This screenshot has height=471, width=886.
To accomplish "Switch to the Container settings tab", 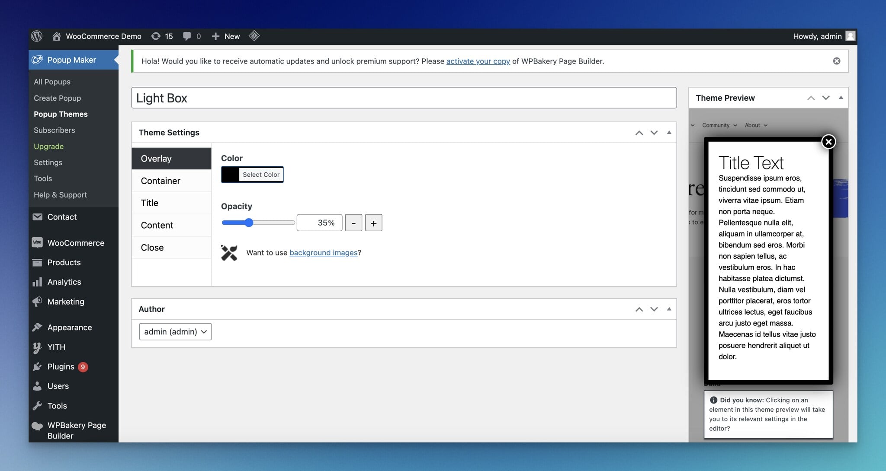I will coord(171,181).
